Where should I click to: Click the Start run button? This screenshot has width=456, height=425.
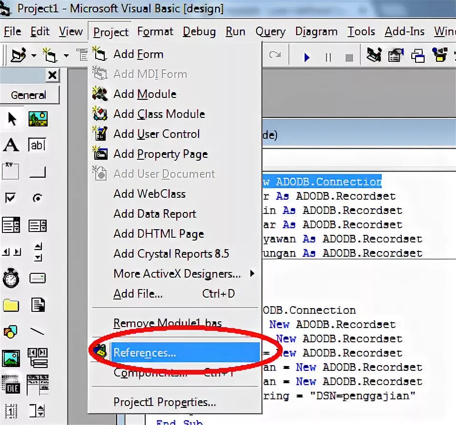pyautogui.click(x=307, y=57)
